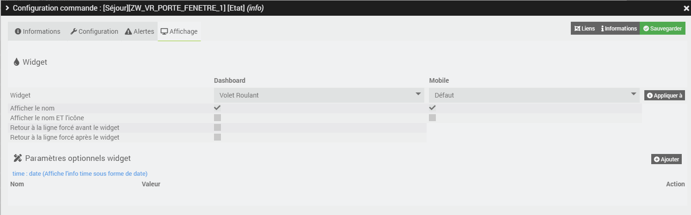Enable Dashboard 'Afficher le nom ET l'icône'
The image size is (691, 215).
click(217, 117)
